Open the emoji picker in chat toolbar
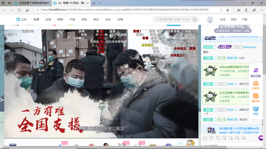 205,138
